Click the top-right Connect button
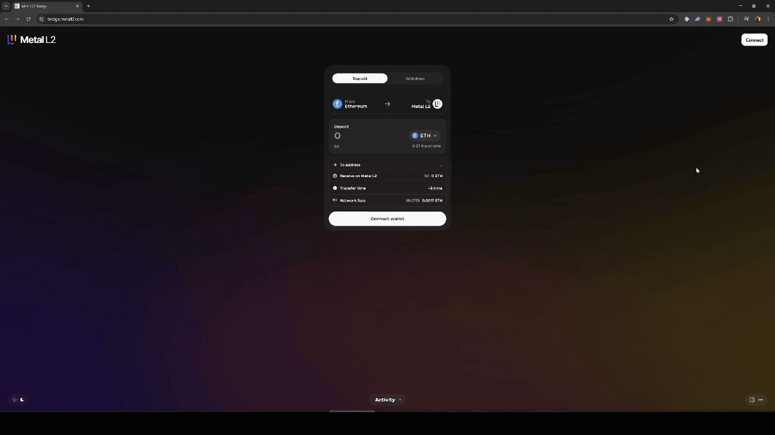This screenshot has width=775, height=435. click(754, 40)
